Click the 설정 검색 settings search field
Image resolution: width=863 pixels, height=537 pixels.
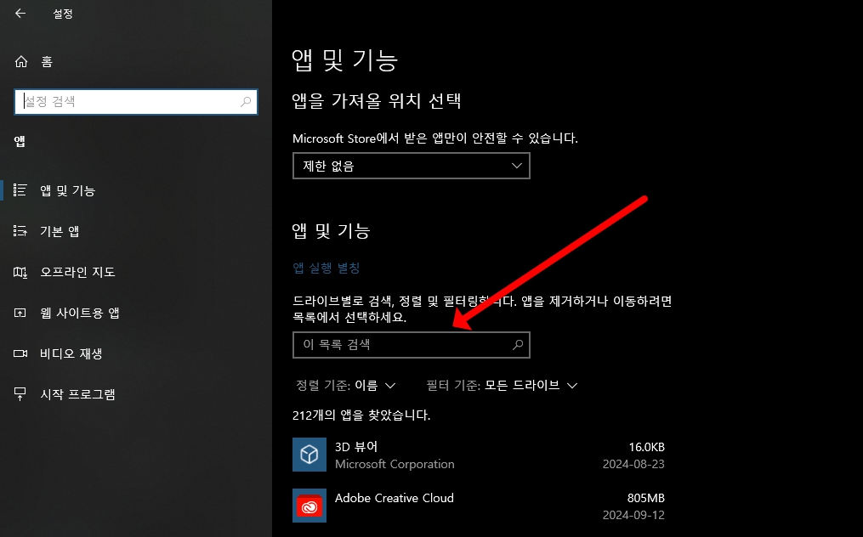click(x=135, y=101)
